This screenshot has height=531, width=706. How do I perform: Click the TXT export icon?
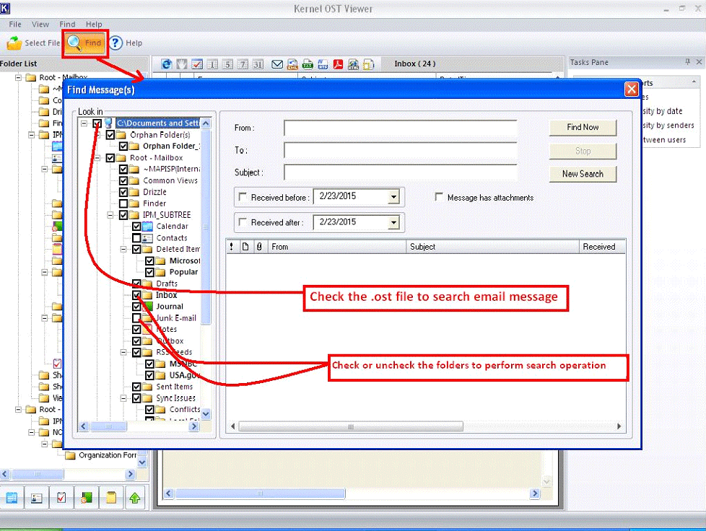308,64
